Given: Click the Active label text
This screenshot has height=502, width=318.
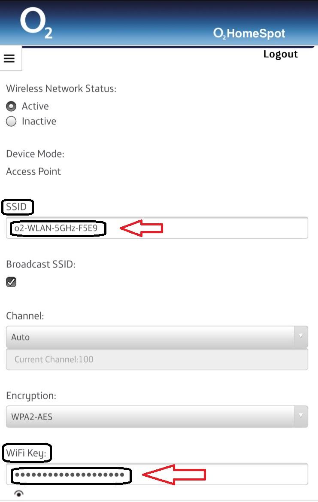Looking at the screenshot, I should coord(35,106).
